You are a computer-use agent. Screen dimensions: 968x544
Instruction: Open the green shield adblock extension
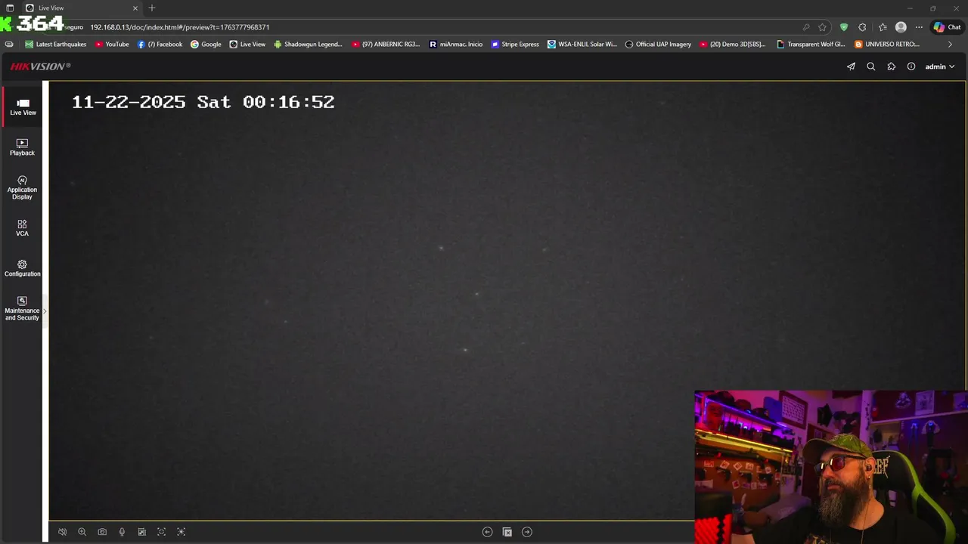pos(844,27)
